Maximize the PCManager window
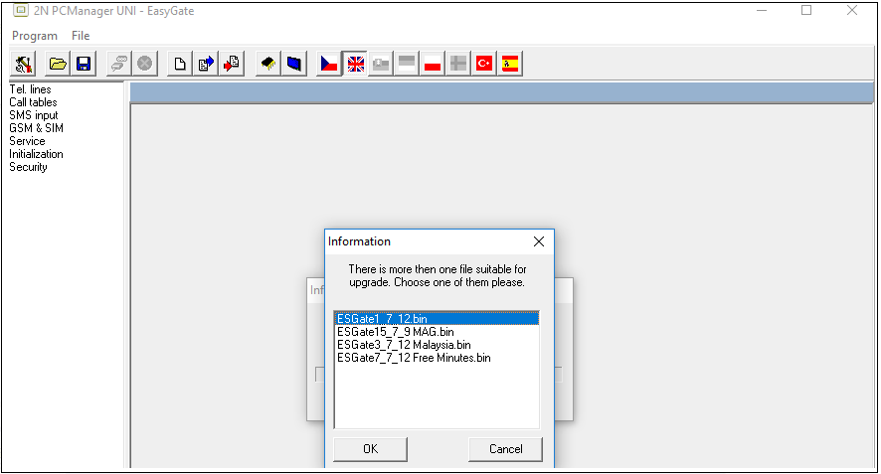Screen dimensions: 881x474 coord(806,10)
